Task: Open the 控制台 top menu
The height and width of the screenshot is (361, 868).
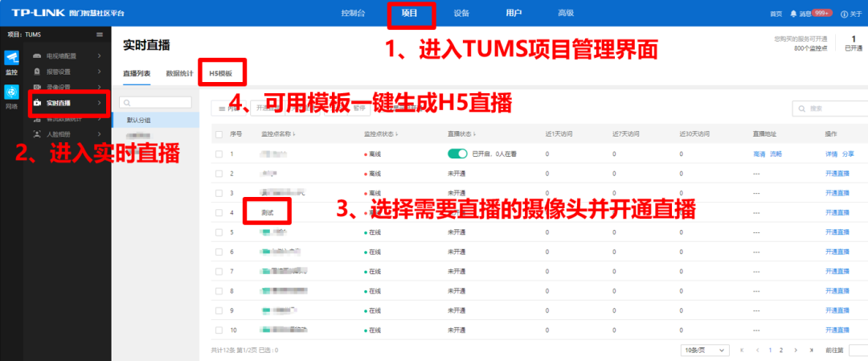Action: pos(353,14)
